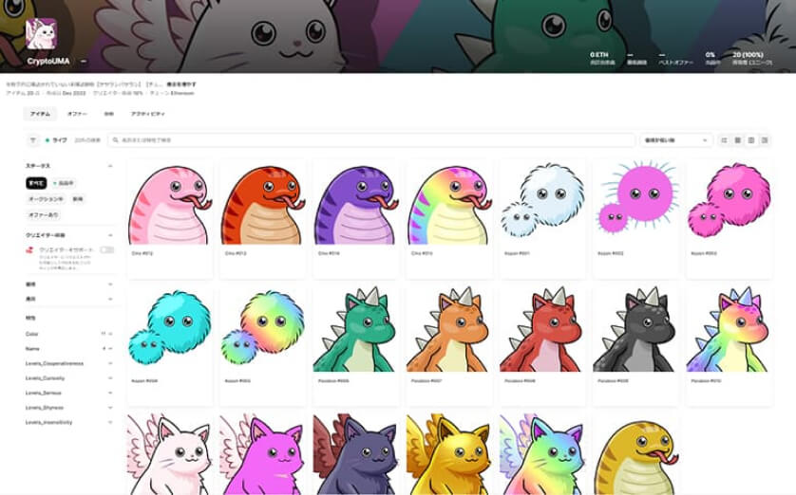The height and width of the screenshot is (495, 796).
Task: Open the purple snake Cino item
Action: (x=356, y=219)
